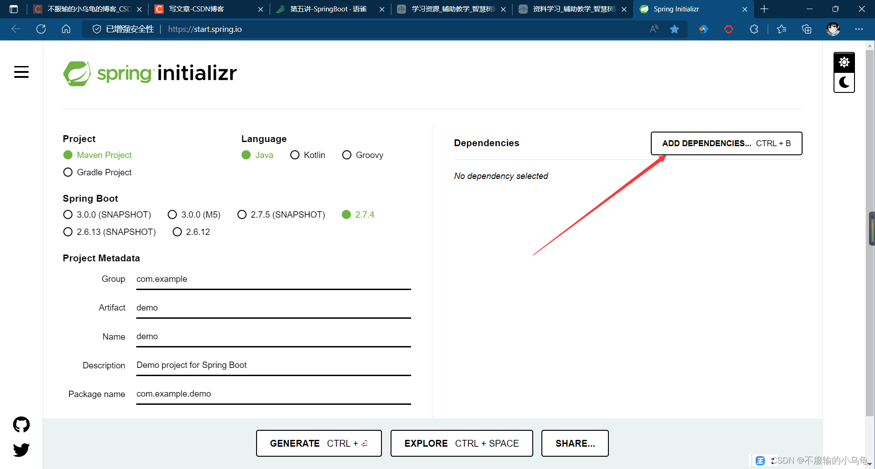
Task: Click the page vertical scrollbar
Action: pos(870,232)
